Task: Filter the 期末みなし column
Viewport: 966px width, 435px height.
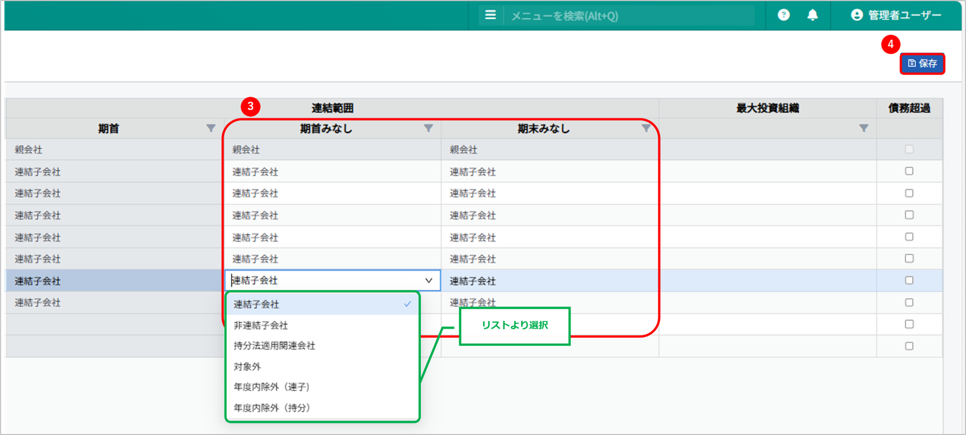Action: click(646, 129)
